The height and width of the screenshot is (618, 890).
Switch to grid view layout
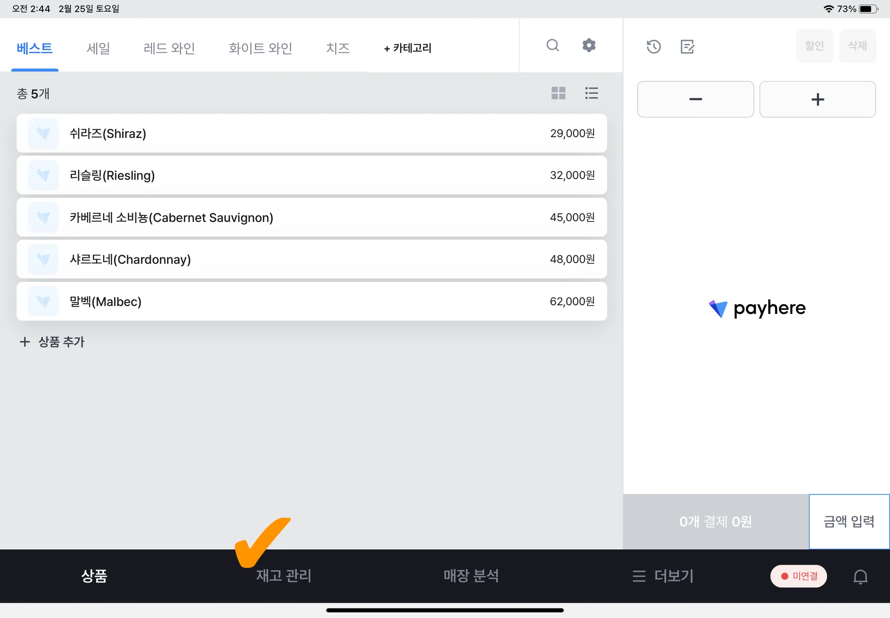click(x=558, y=93)
